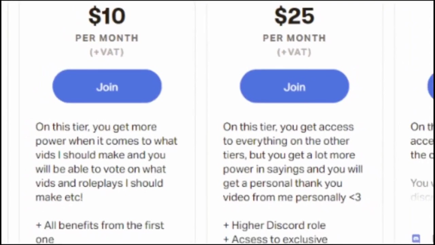Click "personal thank you" text in $25 tier

click(x=296, y=183)
